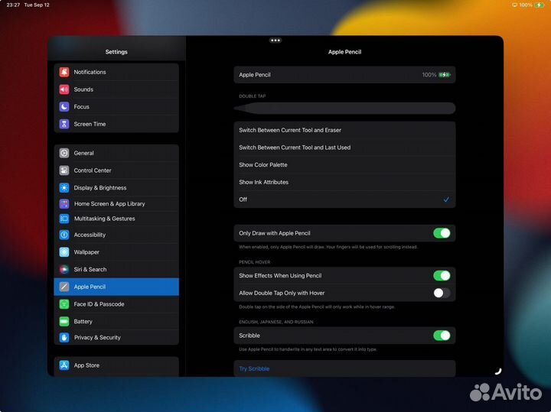The image size is (551, 412).
Task: Click the green Battery icon
Action: [x=64, y=322]
